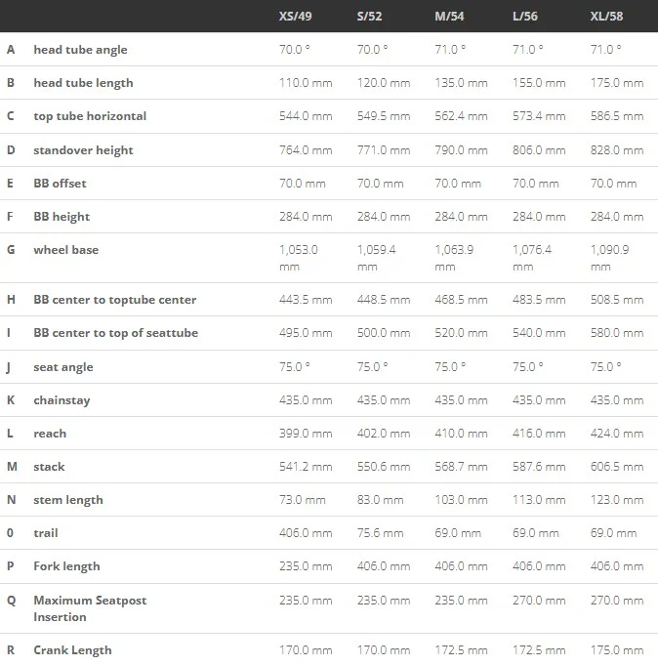Select the L/56 size column header
The width and height of the screenshot is (658, 666).
[525, 17]
